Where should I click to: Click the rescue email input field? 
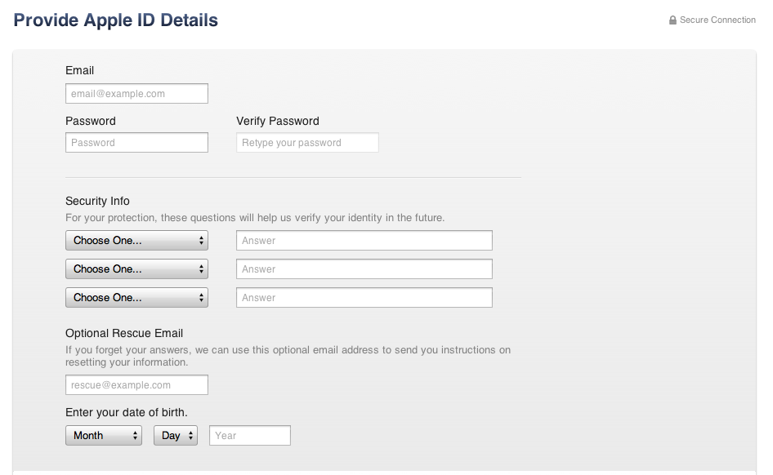pyautogui.click(x=136, y=385)
